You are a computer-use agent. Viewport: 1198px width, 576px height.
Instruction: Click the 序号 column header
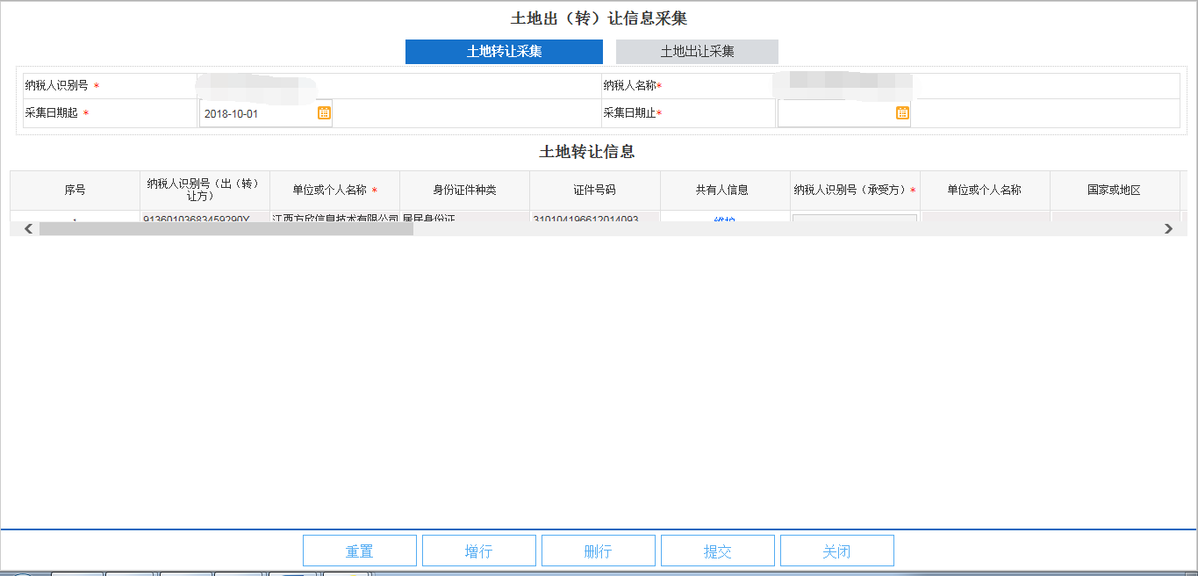point(75,190)
